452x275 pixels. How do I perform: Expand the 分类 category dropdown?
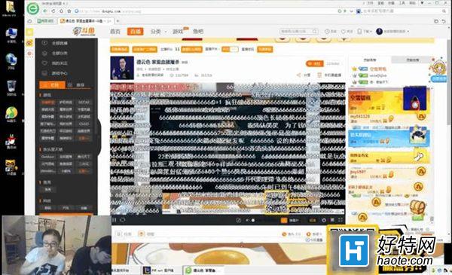pos(158,31)
